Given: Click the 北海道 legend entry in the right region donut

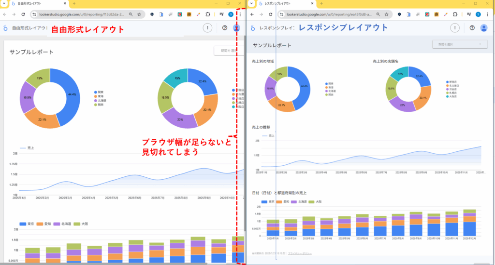Looking at the screenshot, I should (331, 91).
